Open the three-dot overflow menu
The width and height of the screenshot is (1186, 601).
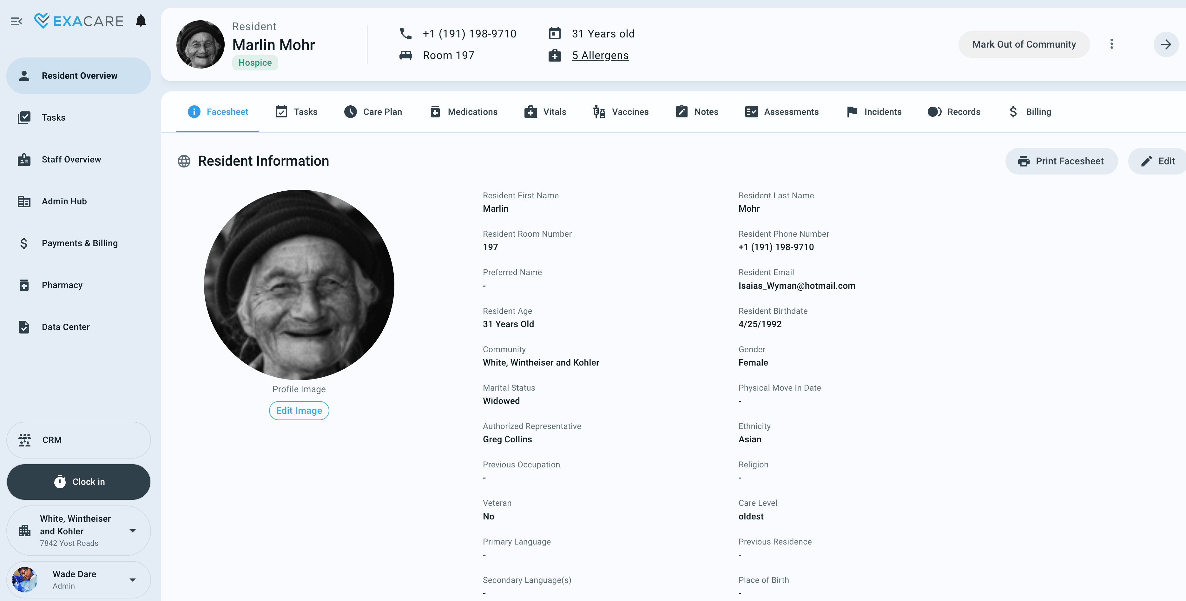click(1112, 44)
